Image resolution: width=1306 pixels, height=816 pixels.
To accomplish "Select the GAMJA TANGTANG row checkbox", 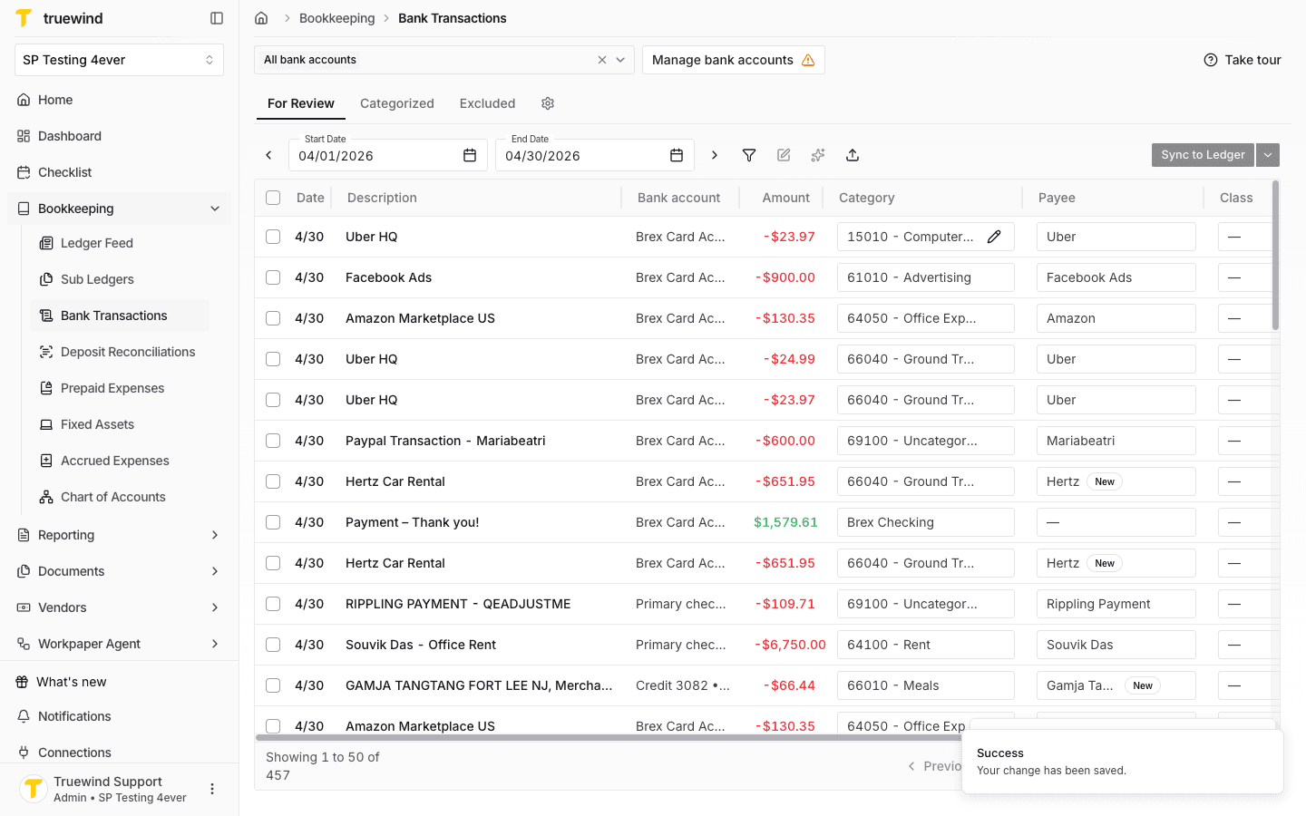I will click(x=273, y=685).
